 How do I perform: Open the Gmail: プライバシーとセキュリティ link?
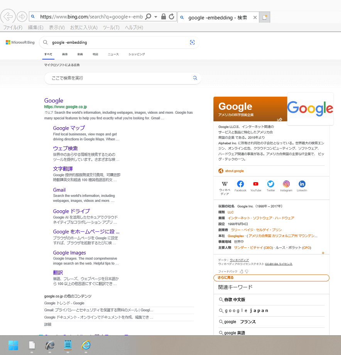(x=99, y=310)
